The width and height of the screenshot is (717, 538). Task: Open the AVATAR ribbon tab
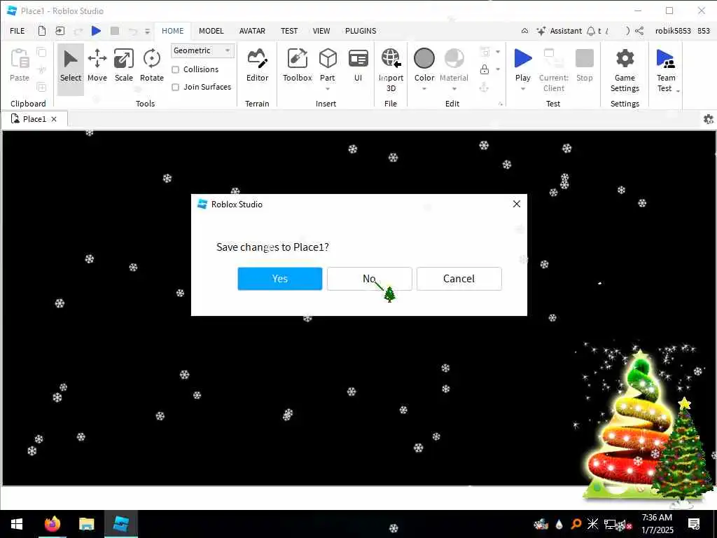pos(252,31)
